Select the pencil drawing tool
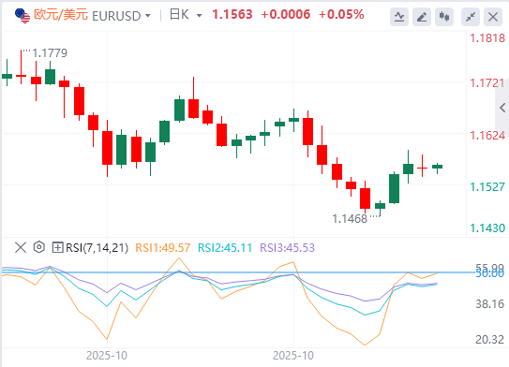This screenshot has width=509, height=367. pos(421,17)
